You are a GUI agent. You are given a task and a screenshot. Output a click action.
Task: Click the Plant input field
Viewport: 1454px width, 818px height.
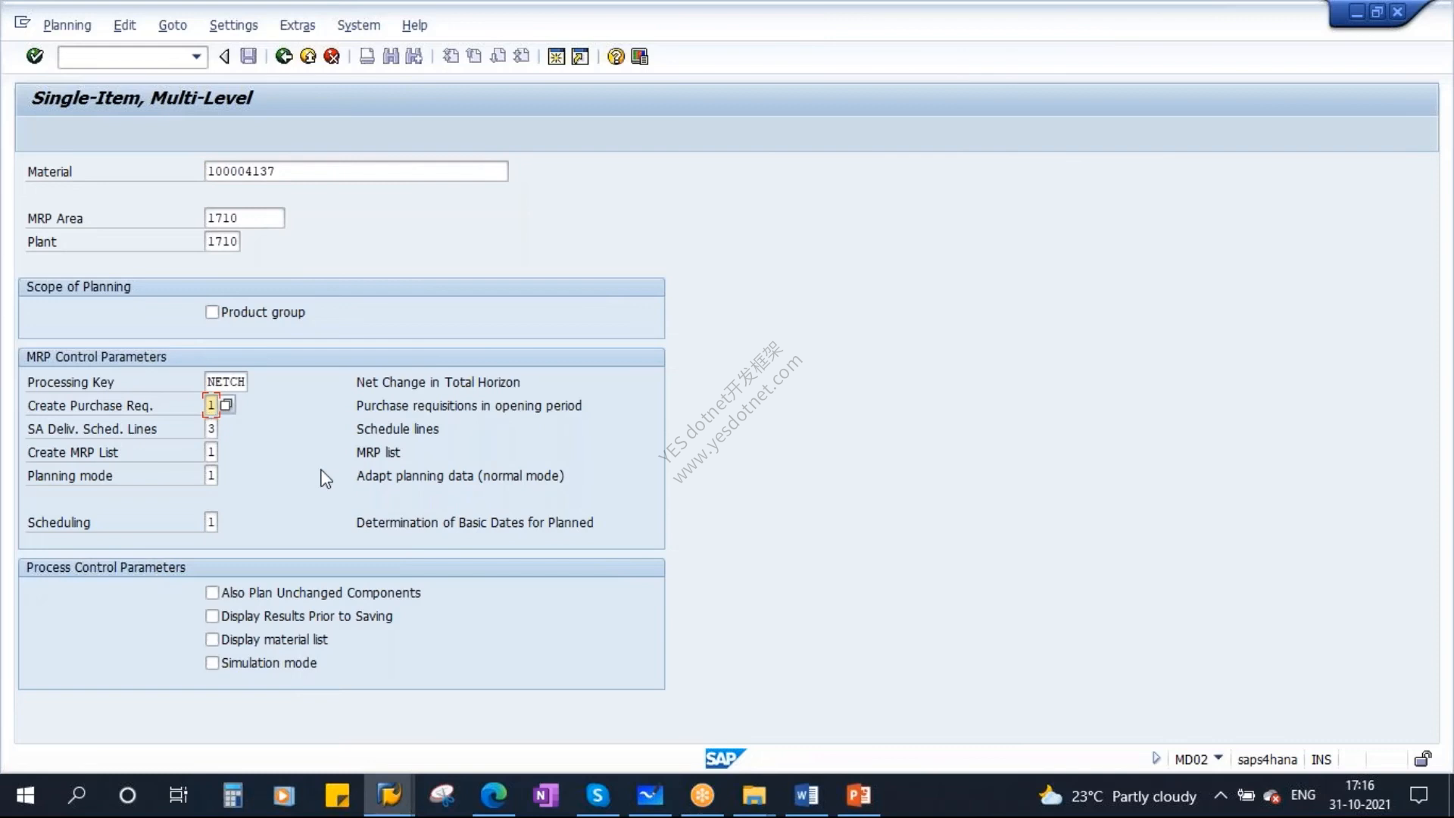[x=223, y=242]
